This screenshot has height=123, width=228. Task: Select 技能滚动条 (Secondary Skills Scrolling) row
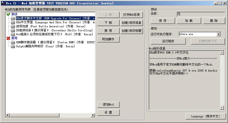54,30
